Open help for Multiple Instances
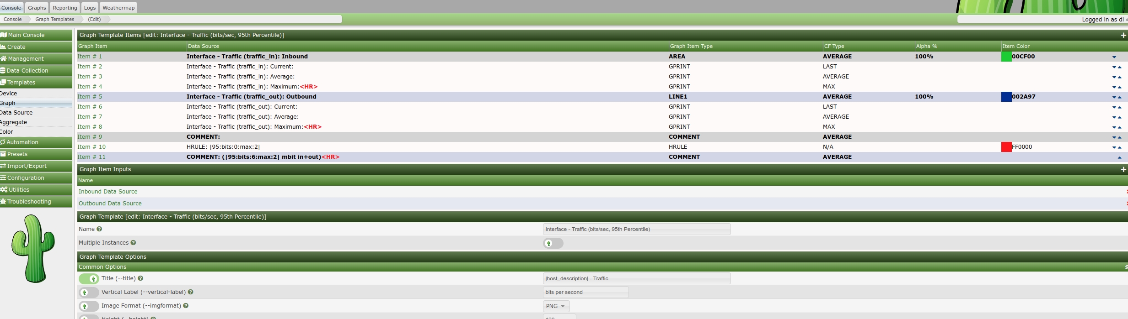This screenshot has width=1128, height=319. point(133,243)
